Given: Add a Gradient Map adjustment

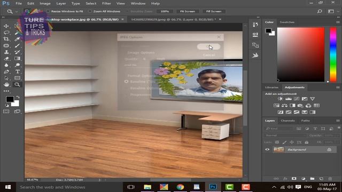Looking at the screenshot, I should point(313,113).
